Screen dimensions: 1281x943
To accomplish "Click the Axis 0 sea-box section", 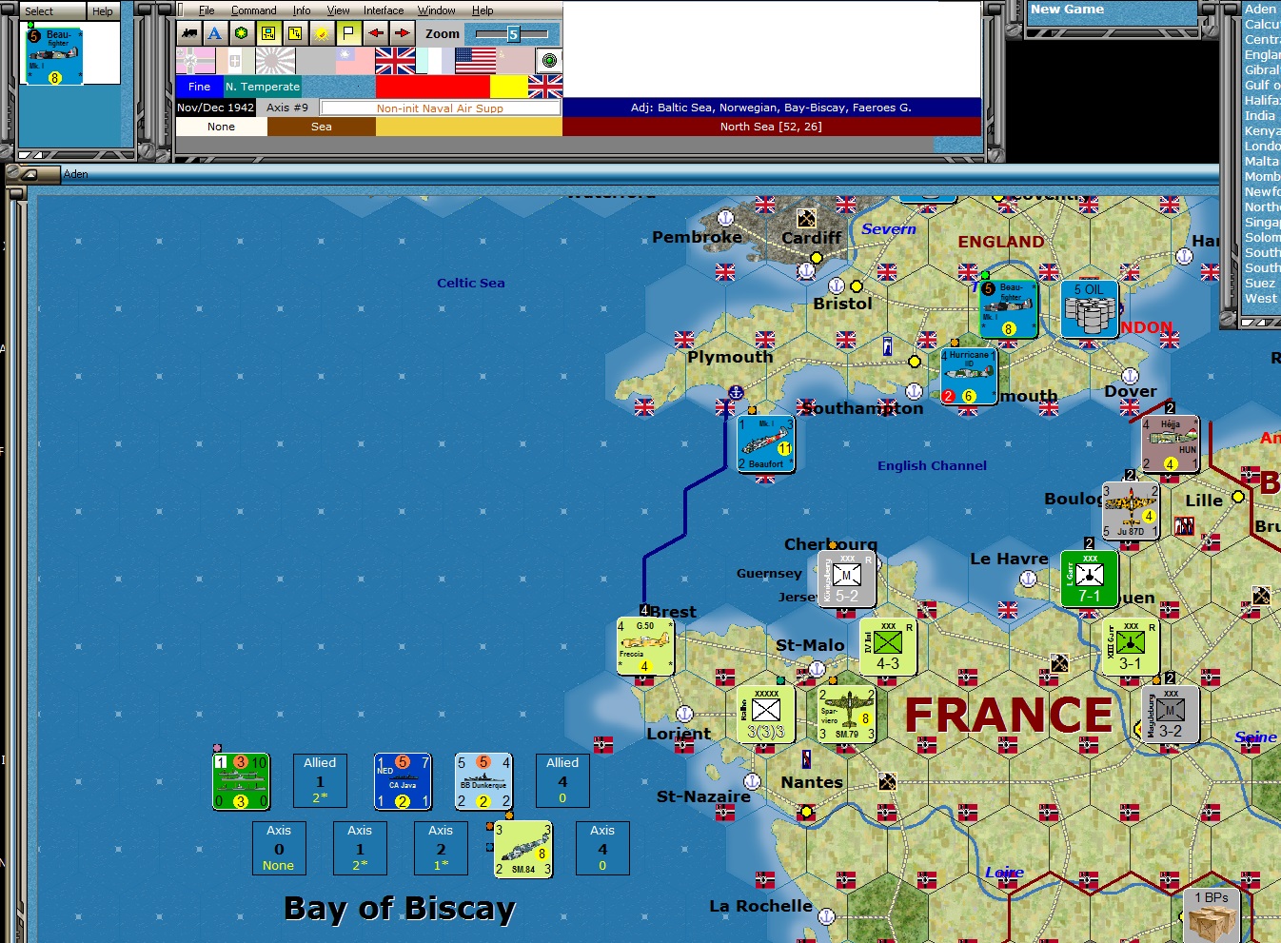I will click(x=279, y=848).
